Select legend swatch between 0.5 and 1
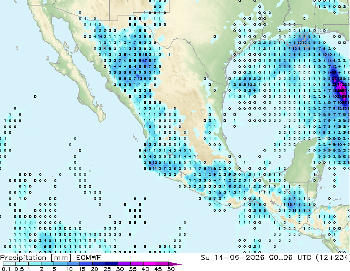The width and height of the screenshot is (350, 271). tap(22, 264)
